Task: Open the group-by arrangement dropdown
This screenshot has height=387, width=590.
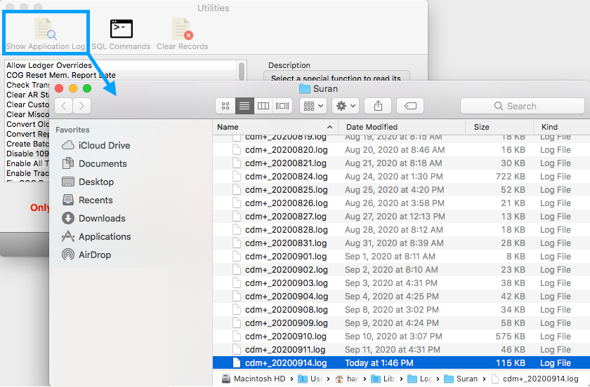Action: [313, 106]
